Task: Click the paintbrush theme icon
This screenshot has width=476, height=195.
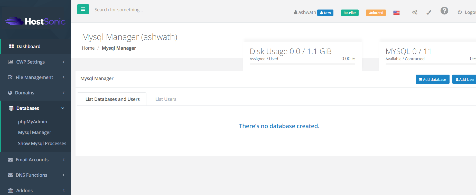Action: pyautogui.click(x=429, y=12)
